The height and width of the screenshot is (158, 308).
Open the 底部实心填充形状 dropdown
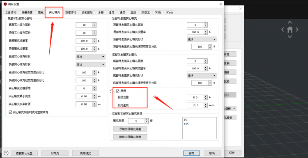point(91,57)
